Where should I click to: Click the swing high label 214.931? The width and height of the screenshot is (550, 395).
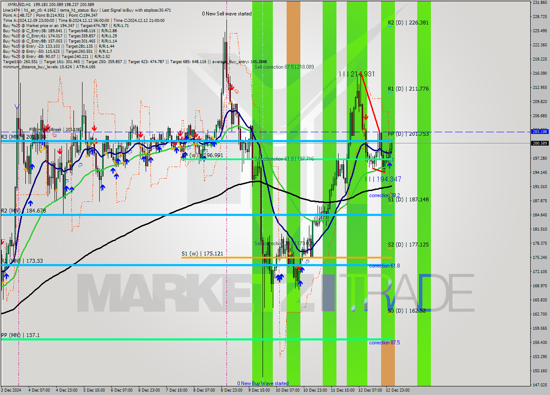(x=357, y=74)
